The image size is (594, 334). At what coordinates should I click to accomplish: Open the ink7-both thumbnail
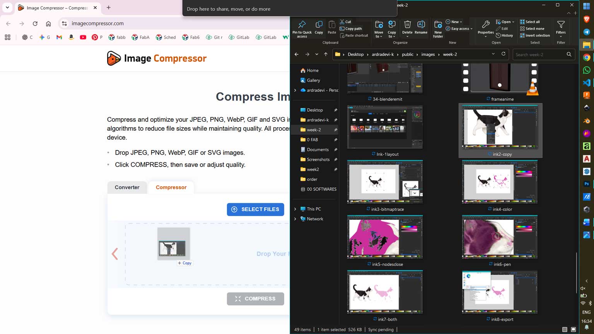(x=385, y=292)
